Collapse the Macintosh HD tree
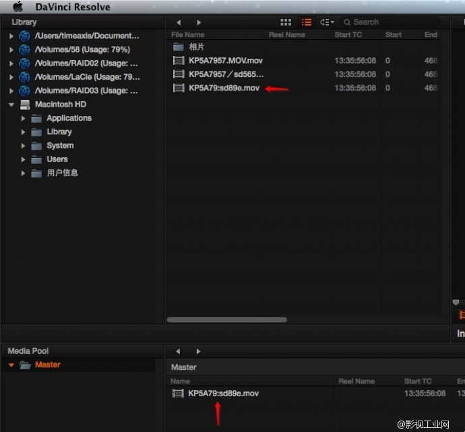Screen dimensions: 465x432 click(11, 105)
